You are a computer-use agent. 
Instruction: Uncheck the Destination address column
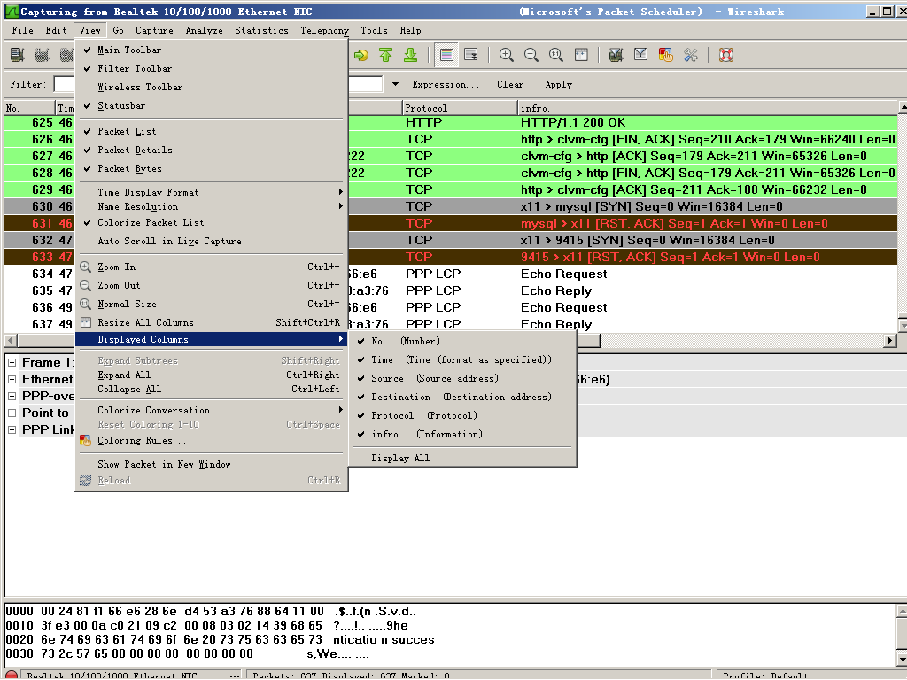pos(462,397)
